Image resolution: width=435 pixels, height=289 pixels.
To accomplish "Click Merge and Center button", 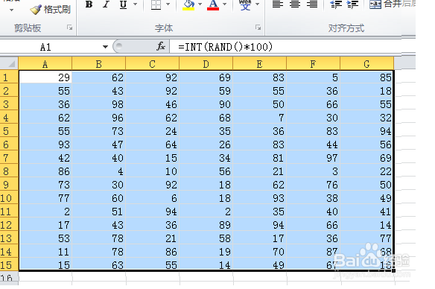I will 393,4.
